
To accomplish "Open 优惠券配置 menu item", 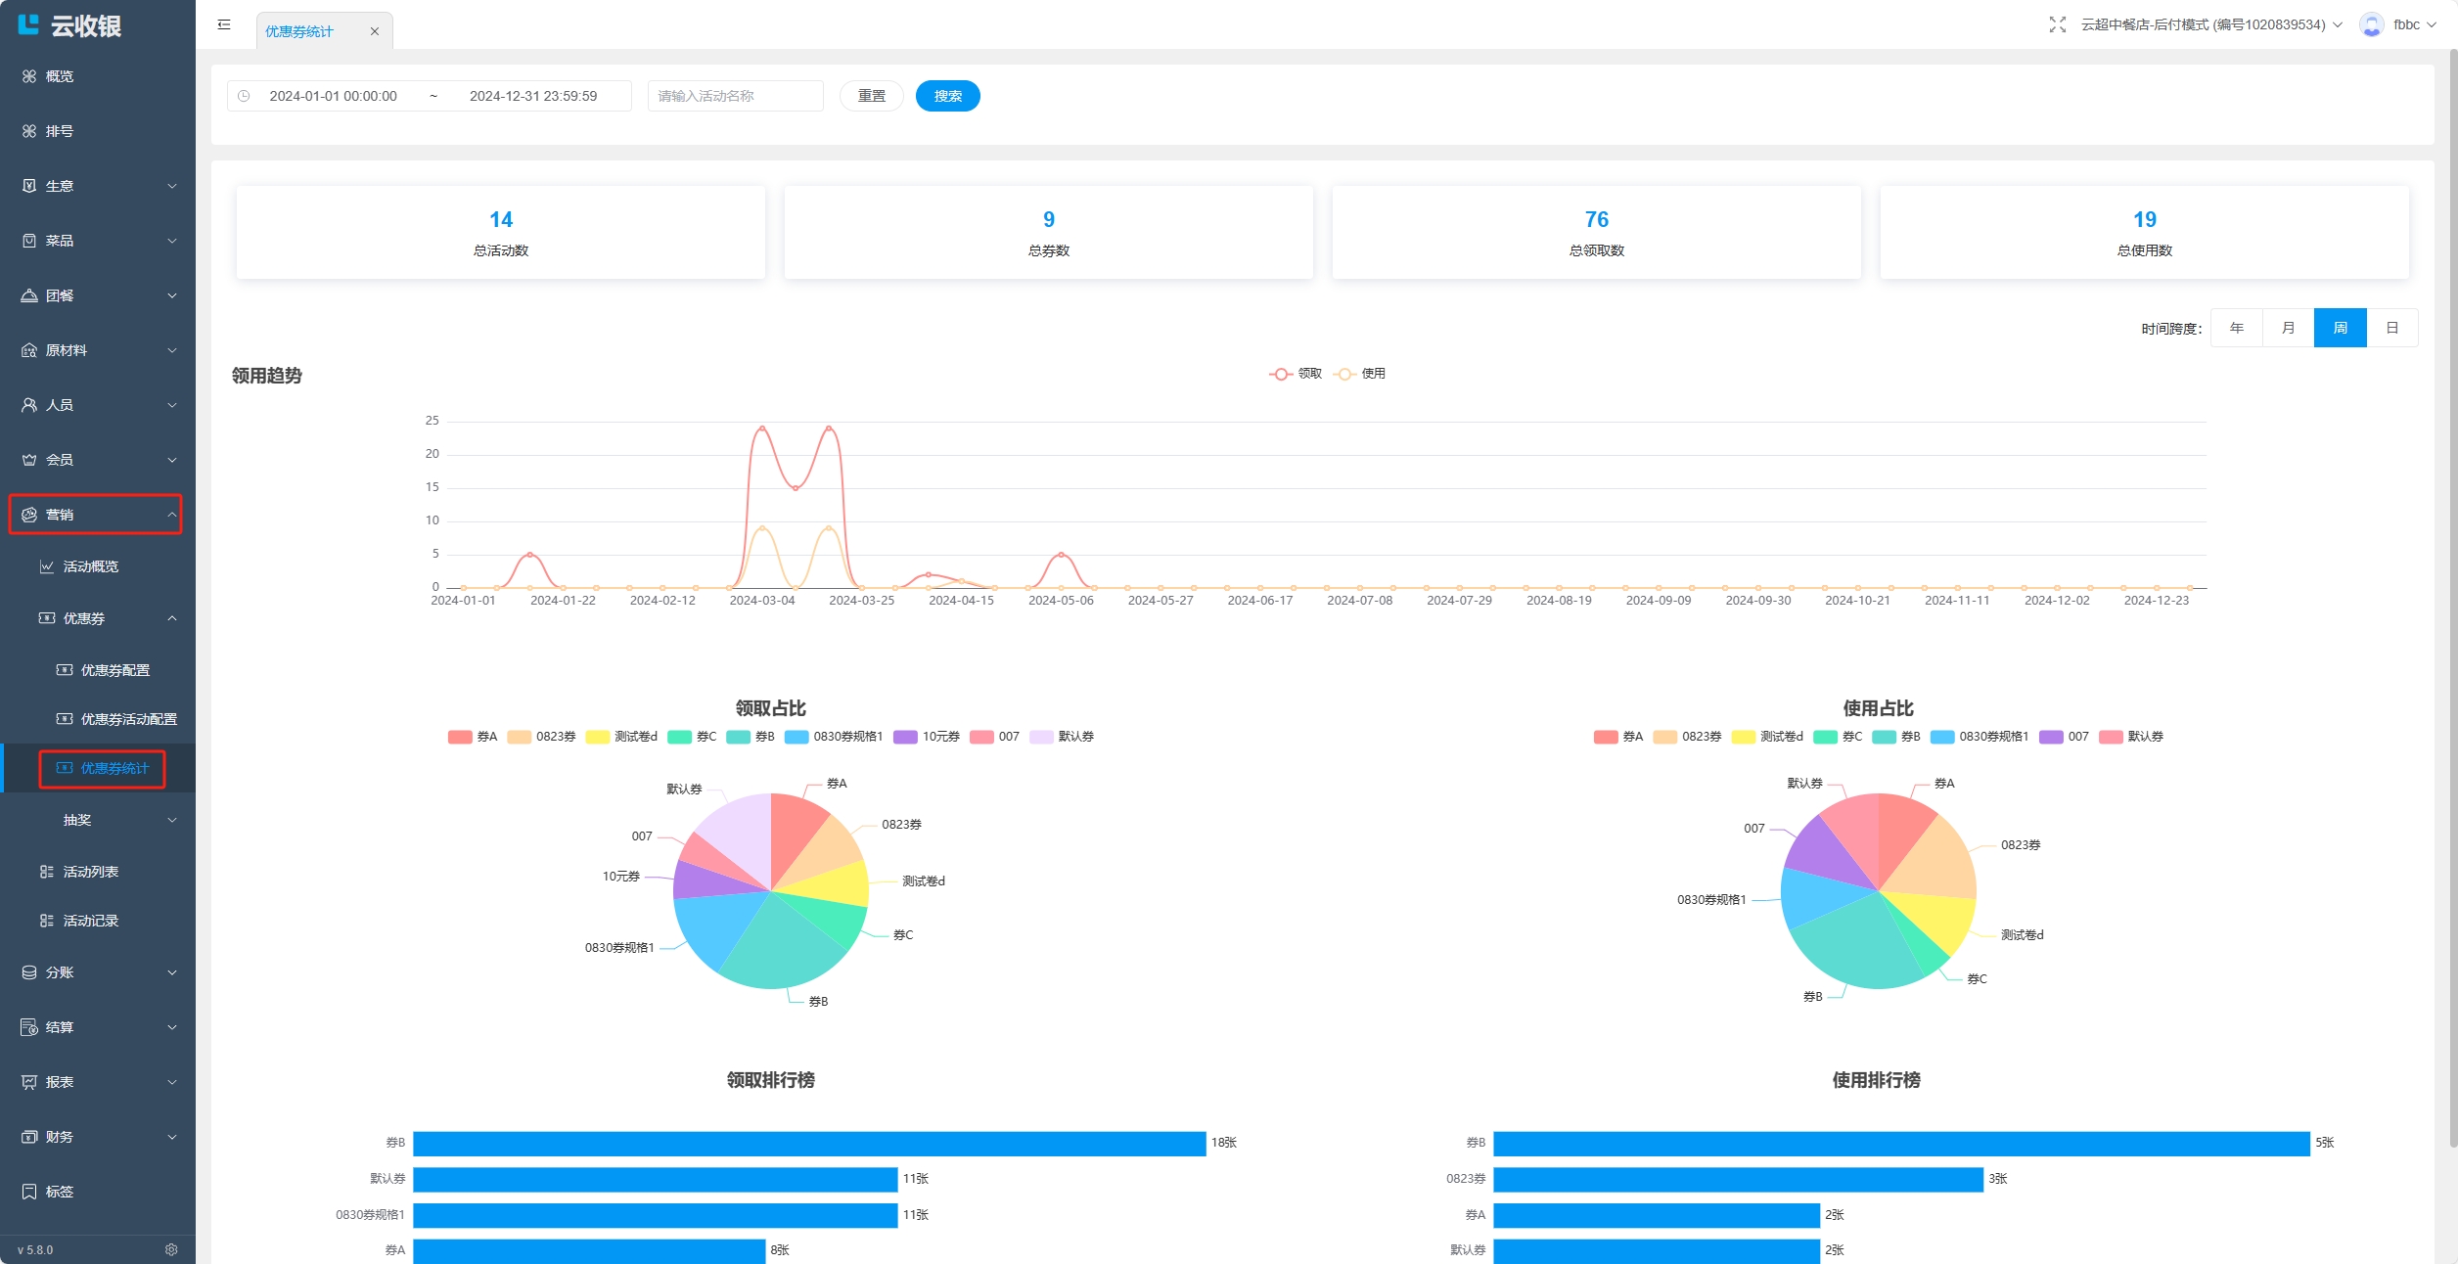I will click(x=114, y=670).
